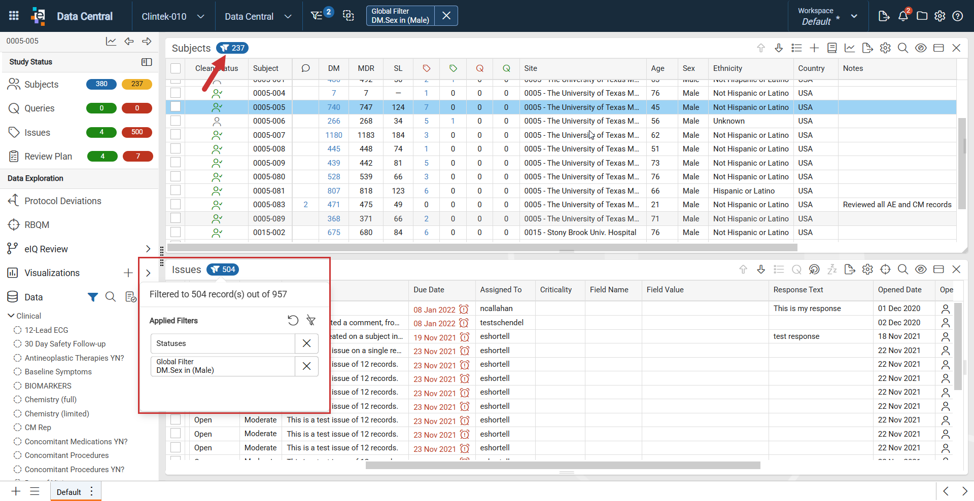
Task: Add a visualization with the plus icon
Action: [x=128, y=273]
